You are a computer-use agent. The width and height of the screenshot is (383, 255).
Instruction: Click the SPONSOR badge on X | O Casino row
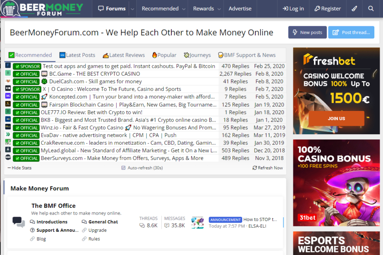(x=27, y=89)
